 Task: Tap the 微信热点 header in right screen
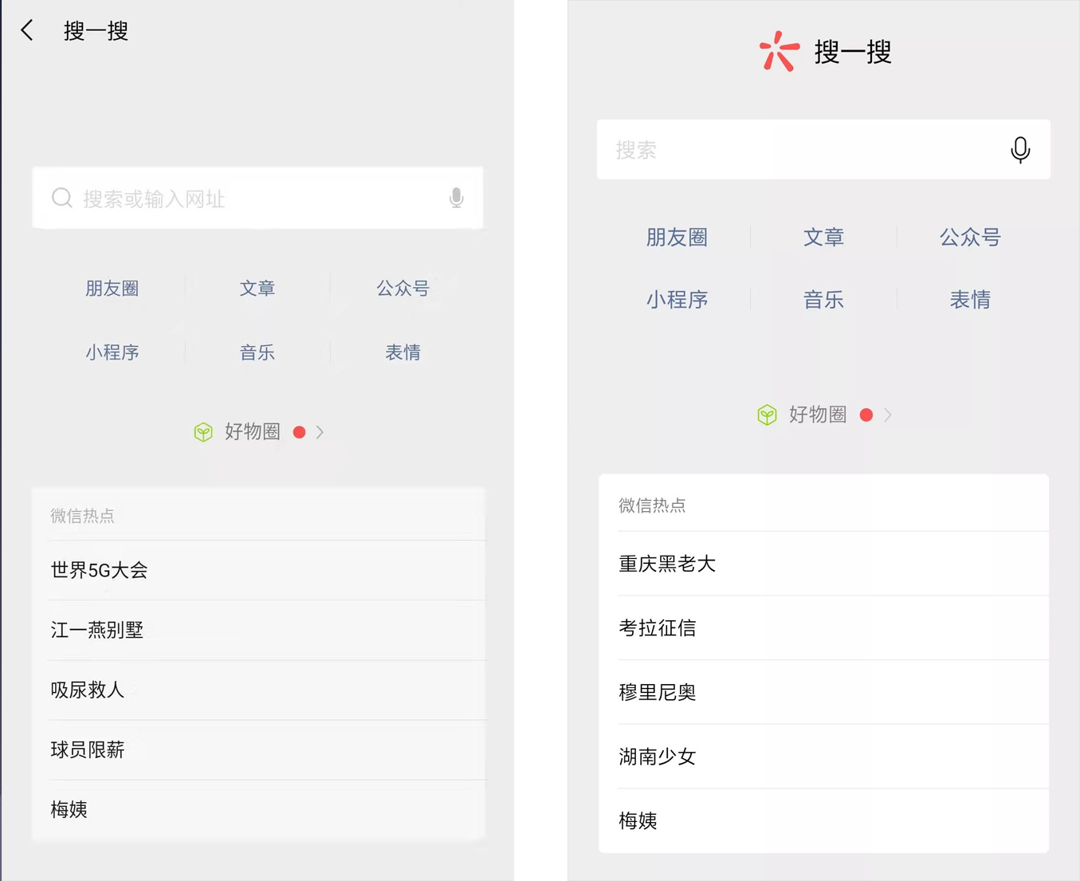click(652, 505)
